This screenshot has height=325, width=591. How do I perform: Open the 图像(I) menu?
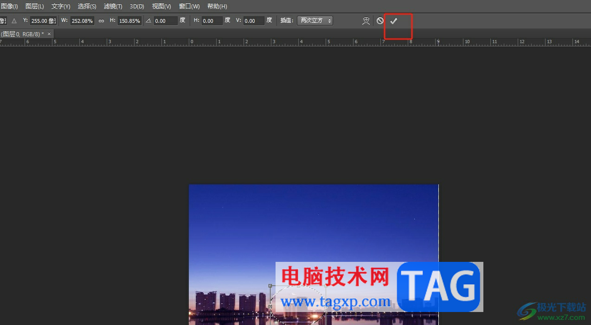(x=9, y=6)
